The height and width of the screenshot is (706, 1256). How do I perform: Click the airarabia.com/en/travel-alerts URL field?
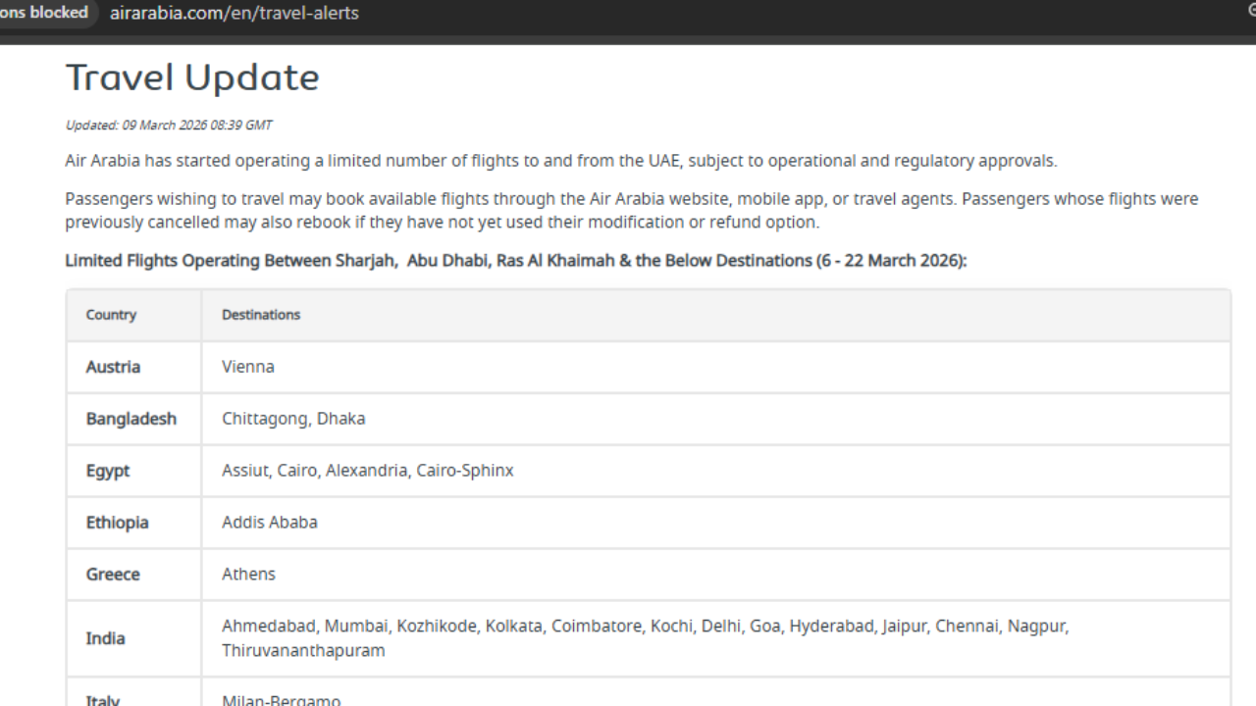(234, 14)
